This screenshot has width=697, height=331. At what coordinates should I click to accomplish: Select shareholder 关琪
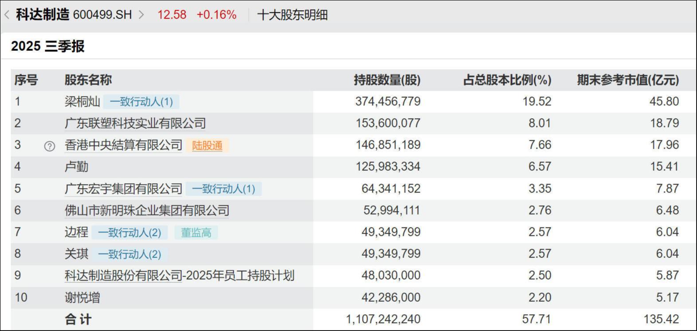point(77,254)
